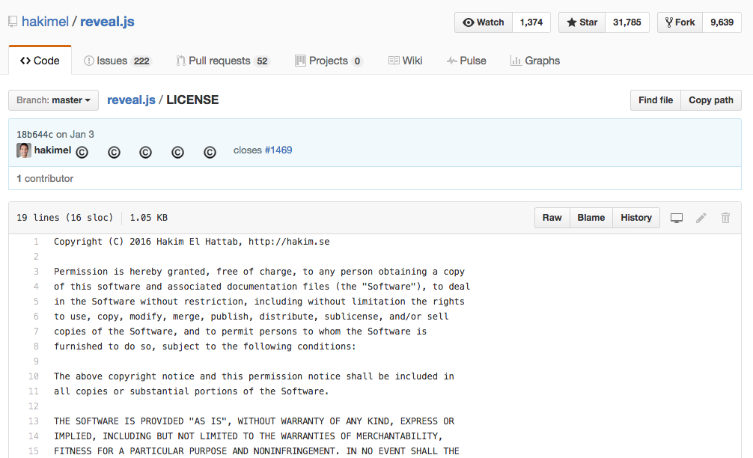Open the Pull requests tab
This screenshot has width=753, height=458.
[x=222, y=61]
